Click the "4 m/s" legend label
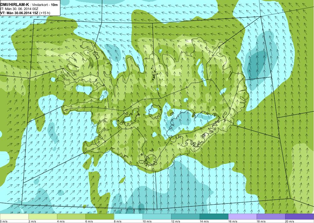314x223 pixels. (61, 221)
